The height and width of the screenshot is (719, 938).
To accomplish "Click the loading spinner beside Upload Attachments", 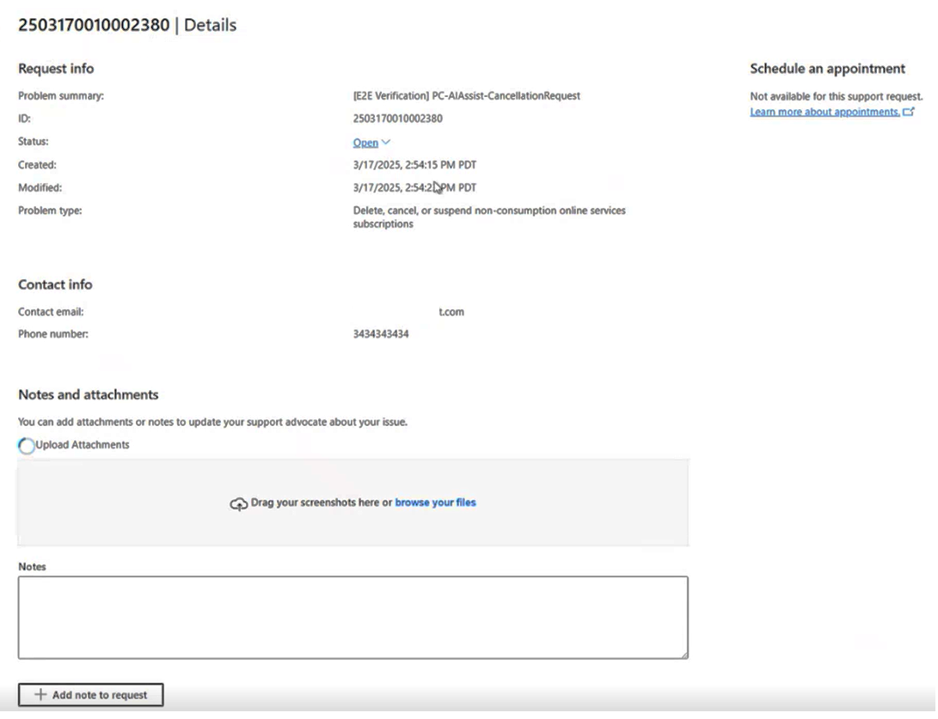I will 27,445.
